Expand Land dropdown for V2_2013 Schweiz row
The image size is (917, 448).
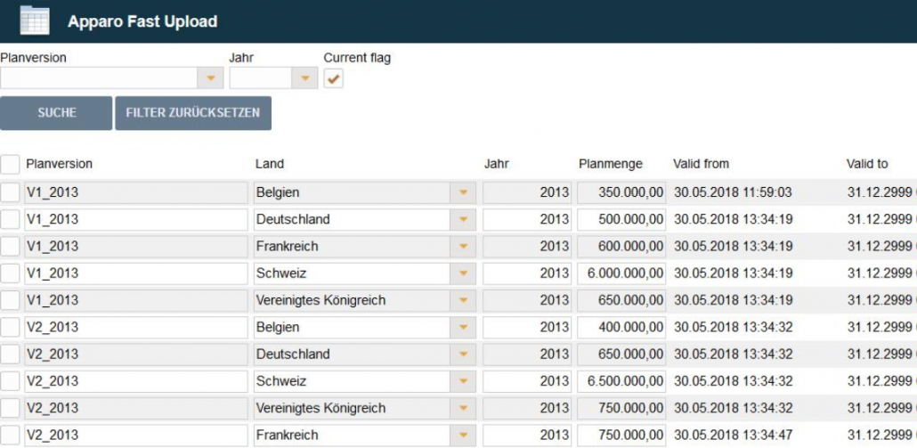462,381
